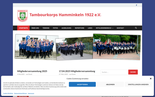Viewport: 155px width, 97px height.
Task: Click the 27. März 2025 post date
Action: (x=63, y=74)
